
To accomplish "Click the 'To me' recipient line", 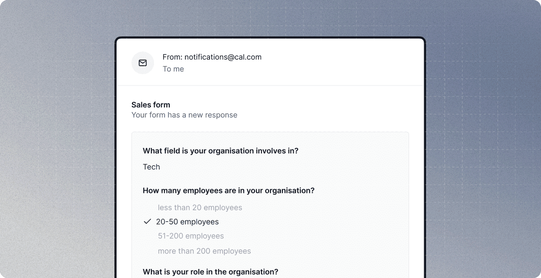I will [x=173, y=69].
